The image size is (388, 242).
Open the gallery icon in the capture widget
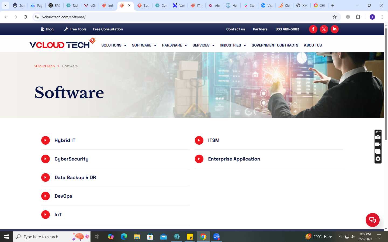(x=378, y=152)
